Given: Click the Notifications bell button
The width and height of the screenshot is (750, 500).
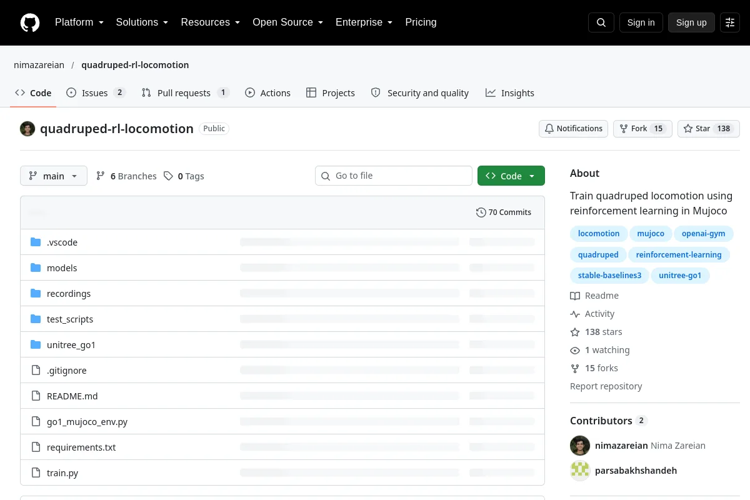Looking at the screenshot, I should [573, 129].
